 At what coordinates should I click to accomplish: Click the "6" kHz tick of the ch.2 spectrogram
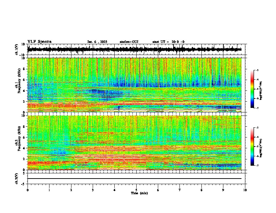[x=24, y=137]
